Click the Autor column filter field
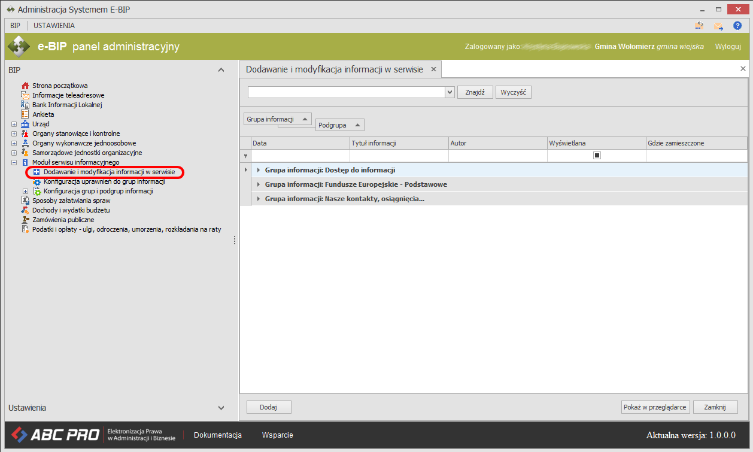This screenshot has width=753, height=452. tap(498, 156)
